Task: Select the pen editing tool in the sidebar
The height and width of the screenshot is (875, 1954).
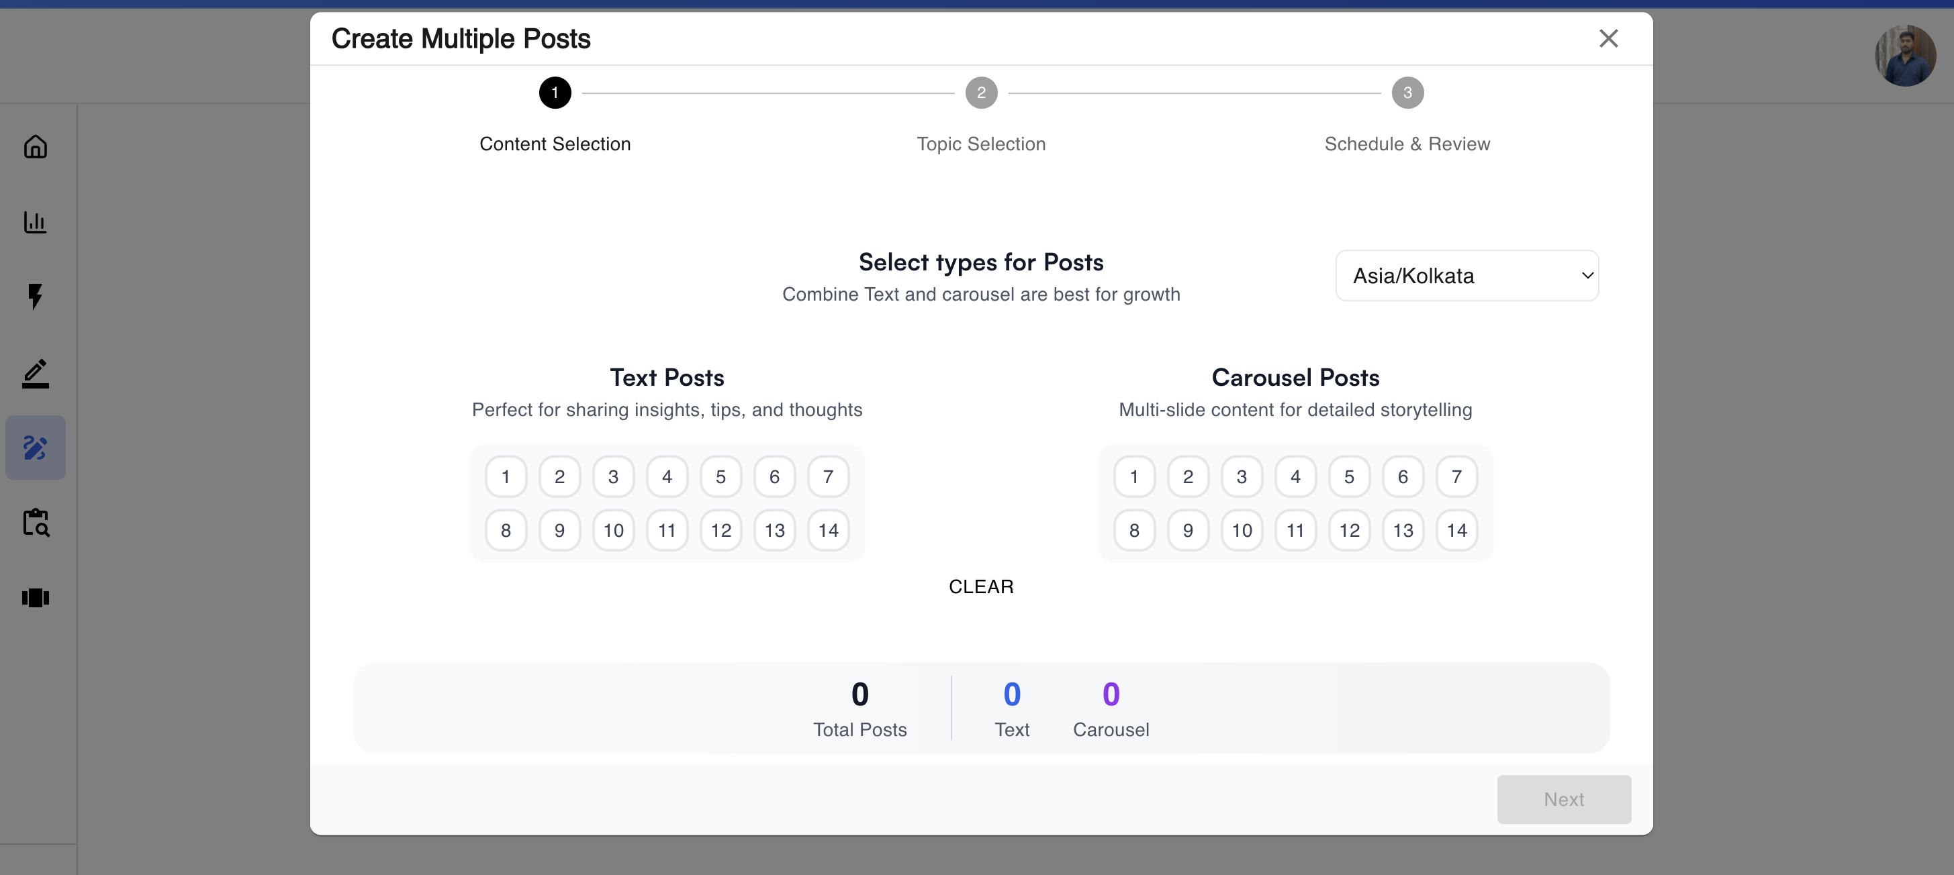Action: (x=36, y=372)
